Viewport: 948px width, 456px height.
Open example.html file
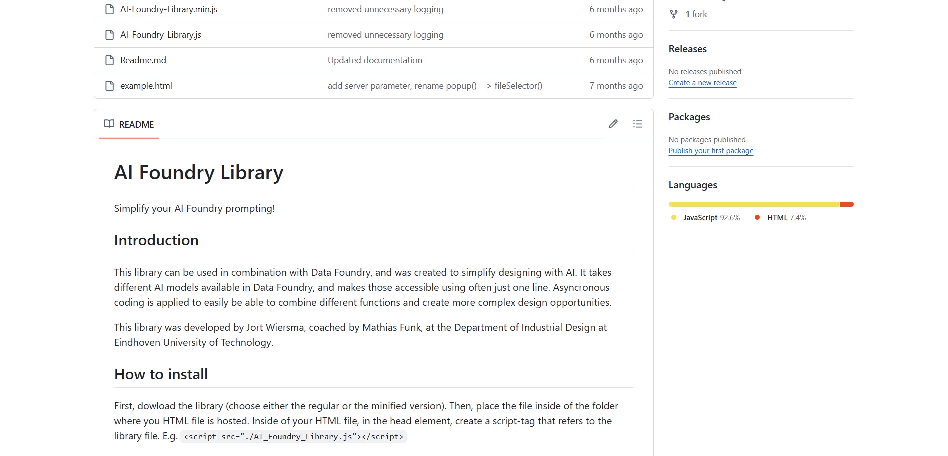(146, 86)
